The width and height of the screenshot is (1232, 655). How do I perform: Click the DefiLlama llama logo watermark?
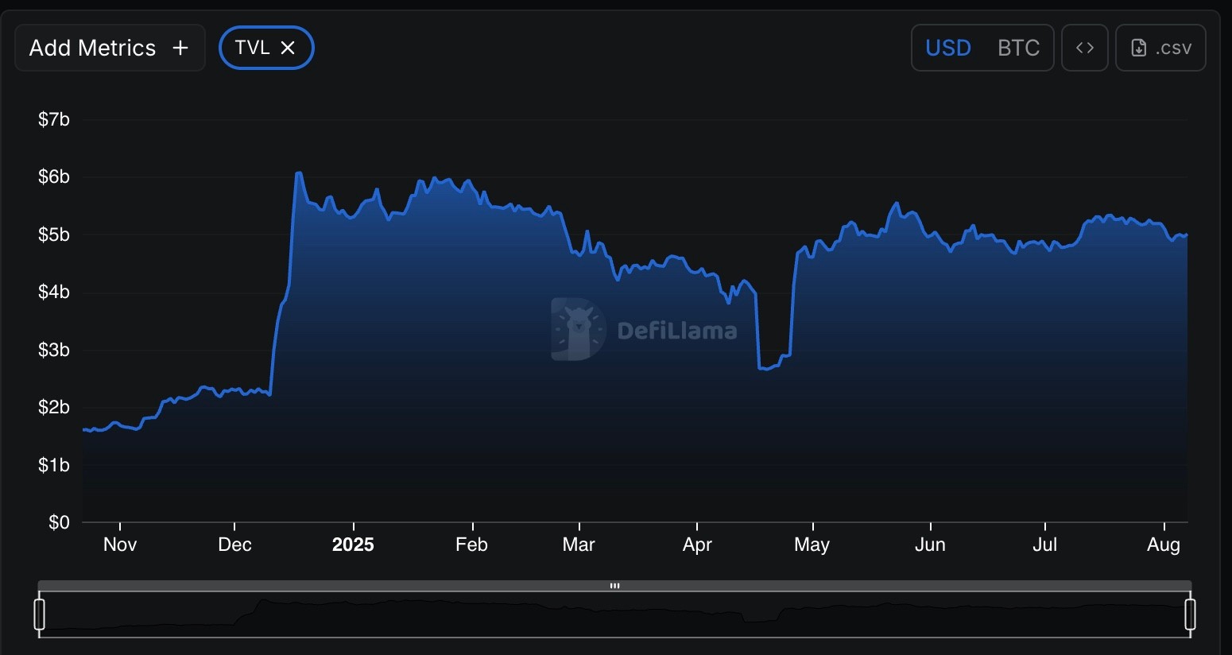[578, 329]
